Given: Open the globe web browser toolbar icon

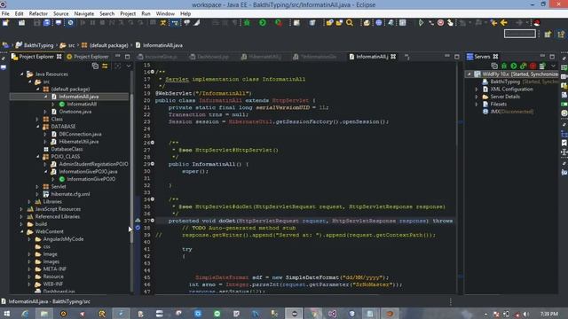Looking at the screenshot, I should 379,23.
